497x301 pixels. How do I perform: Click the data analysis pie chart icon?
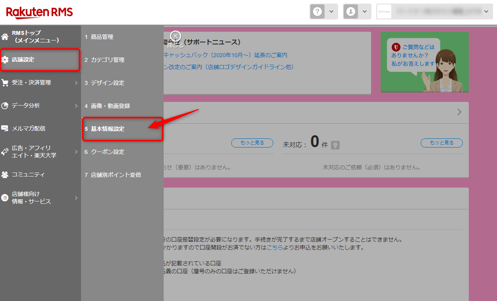(x=5, y=106)
